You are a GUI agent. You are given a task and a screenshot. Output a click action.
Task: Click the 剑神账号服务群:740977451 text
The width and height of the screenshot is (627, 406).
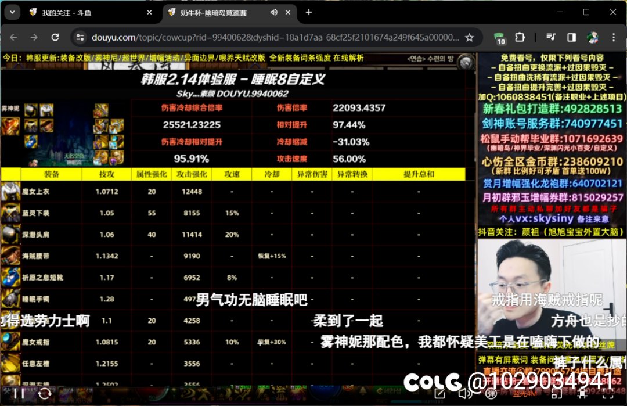coord(552,124)
